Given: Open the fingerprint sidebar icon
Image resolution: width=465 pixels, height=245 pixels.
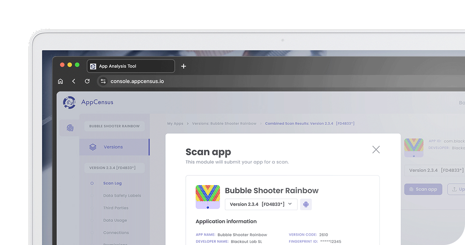Looking at the screenshot, I should pyautogui.click(x=70, y=128).
